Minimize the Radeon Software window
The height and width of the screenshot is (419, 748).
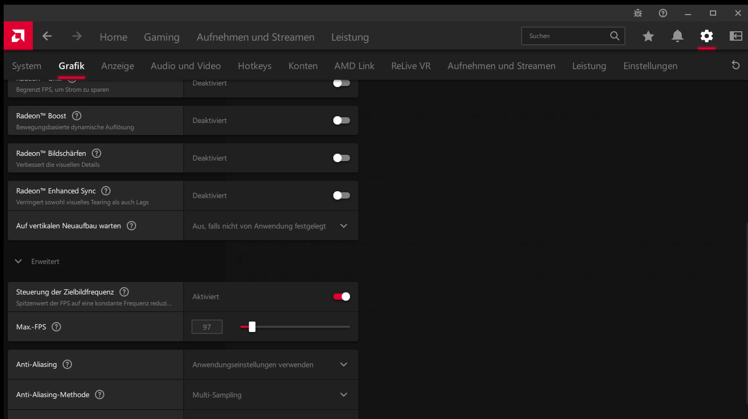688,13
